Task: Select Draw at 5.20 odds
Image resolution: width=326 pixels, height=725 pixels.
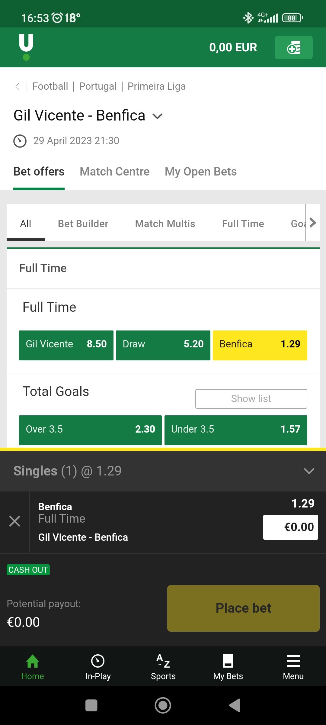Action: 163,345
